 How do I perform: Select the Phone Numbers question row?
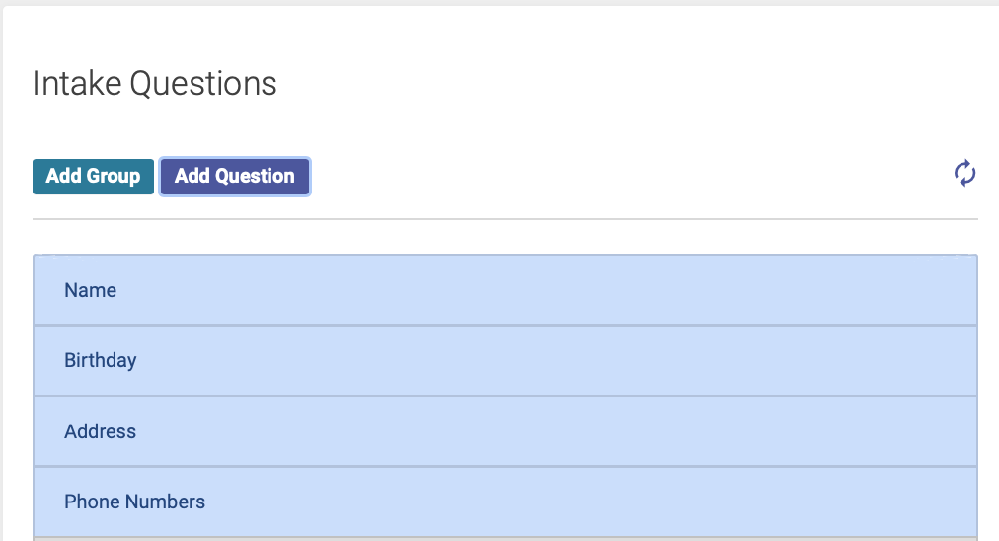pos(505,502)
